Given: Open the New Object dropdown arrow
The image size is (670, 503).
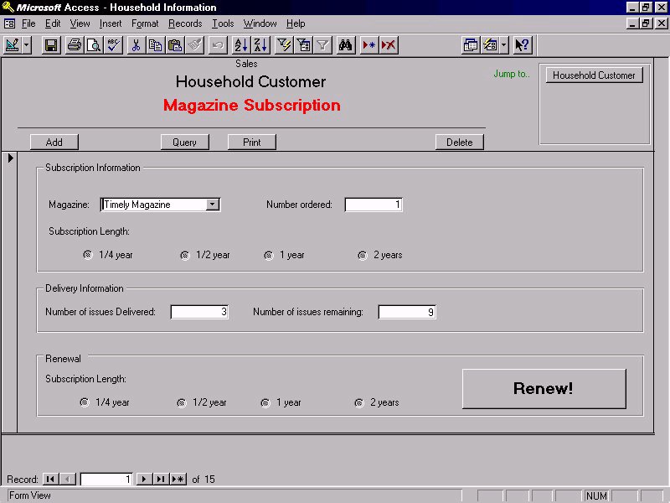Looking at the screenshot, I should tap(504, 45).
